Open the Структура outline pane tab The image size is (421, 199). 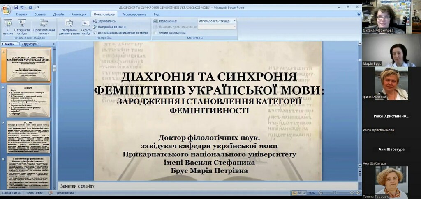click(x=29, y=44)
